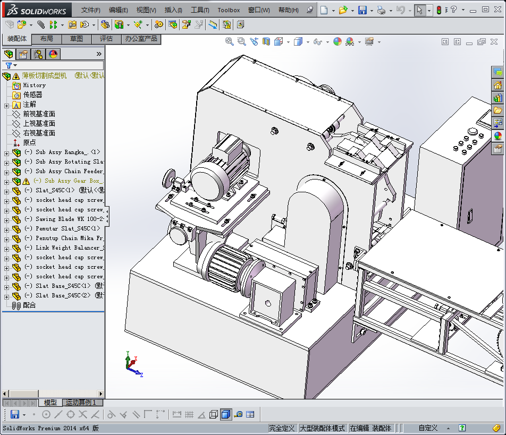
Task: Toggle the Hide/Show Items glasses icon
Action: click(317, 41)
